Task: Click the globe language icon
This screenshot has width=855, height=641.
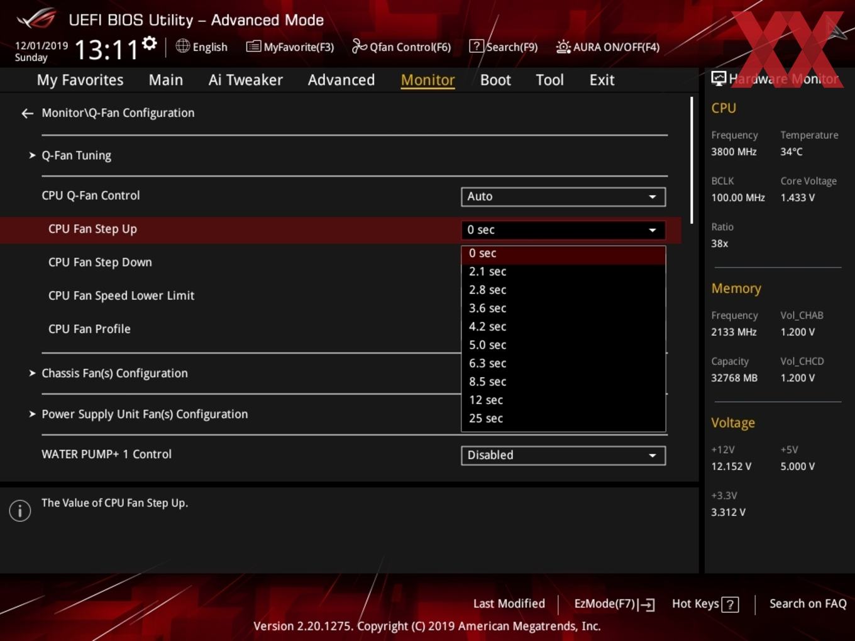Action: [182, 46]
